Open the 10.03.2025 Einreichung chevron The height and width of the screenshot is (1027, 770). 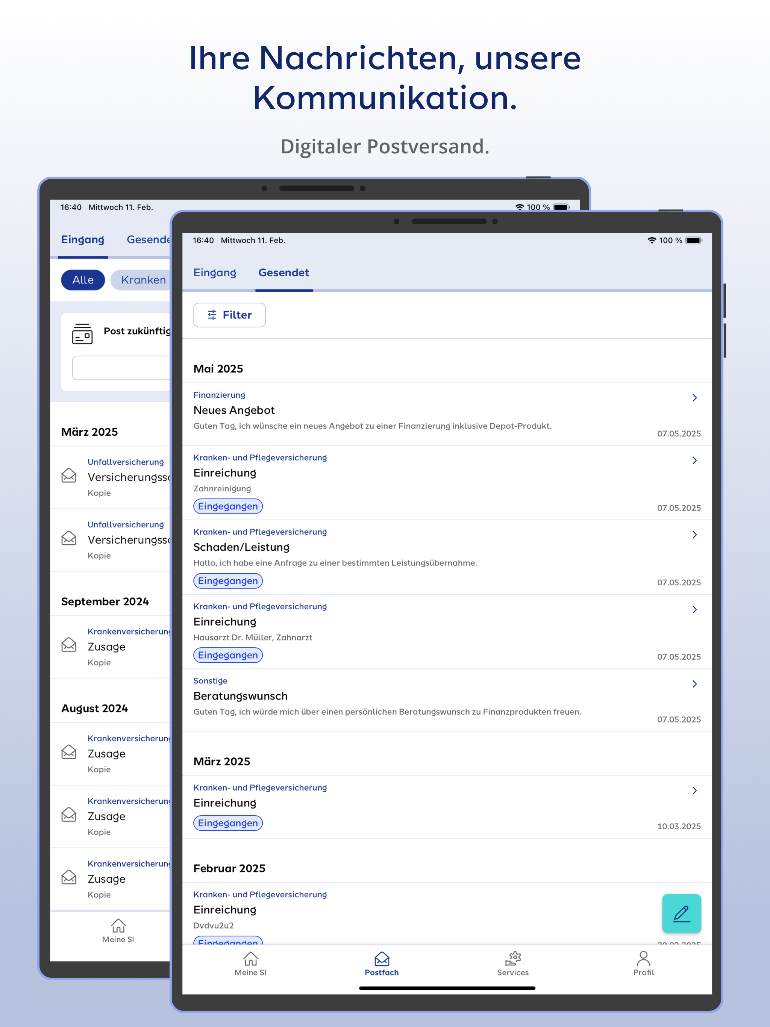point(694,791)
